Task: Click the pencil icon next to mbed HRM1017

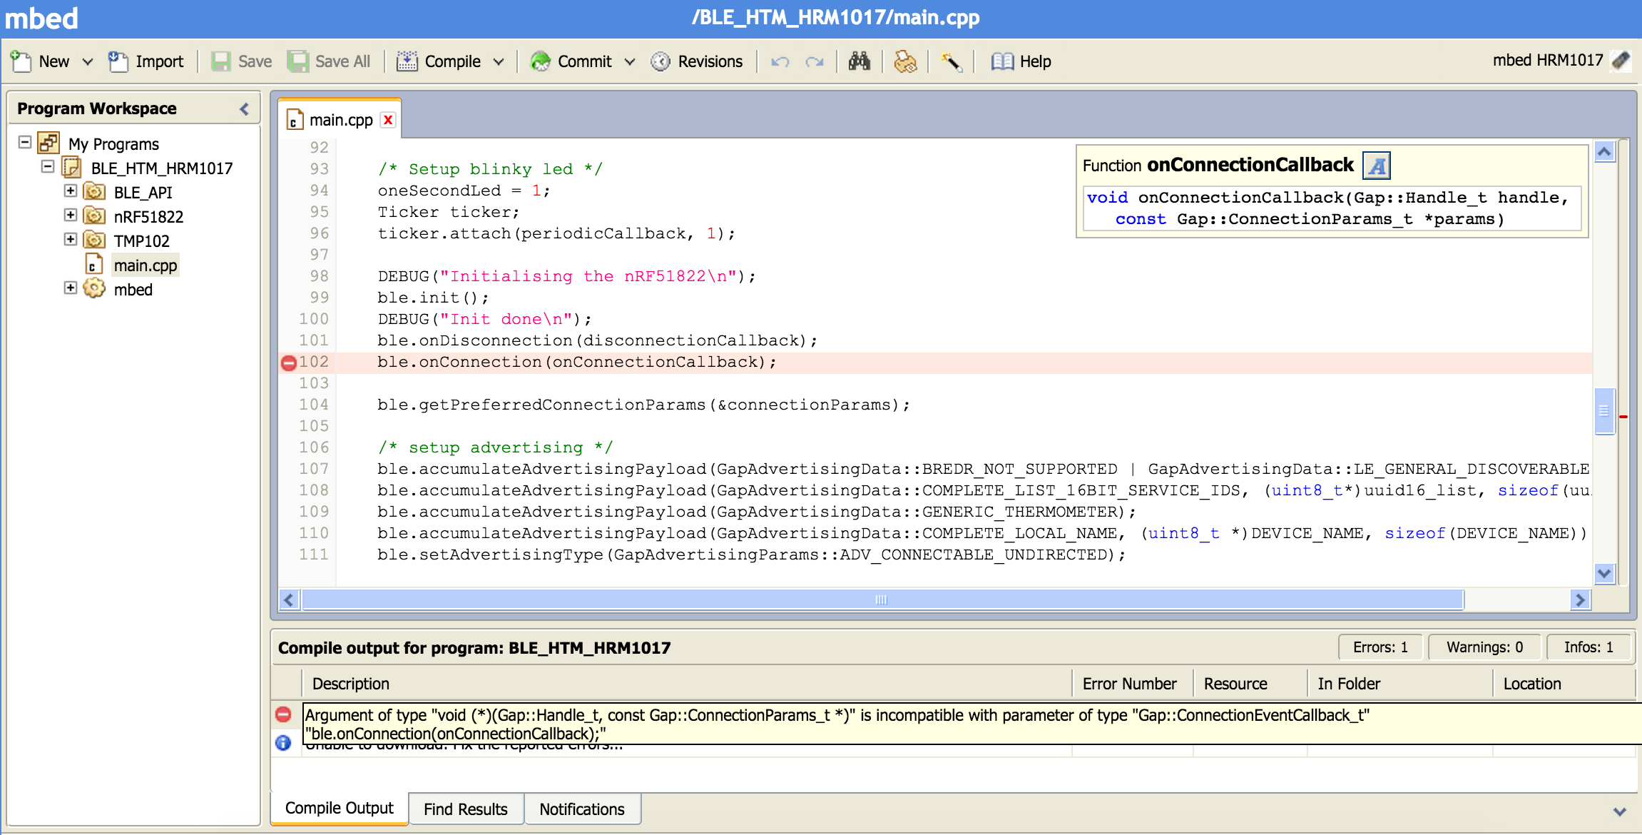Action: (1621, 61)
